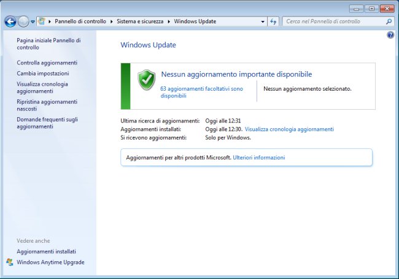Click the Back navigation arrow
Screen dimensions: 399x279
(x=10, y=21)
